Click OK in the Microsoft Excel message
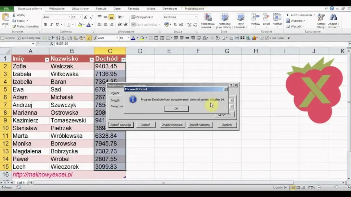The width and height of the screenshot is (351, 197). 176,109
